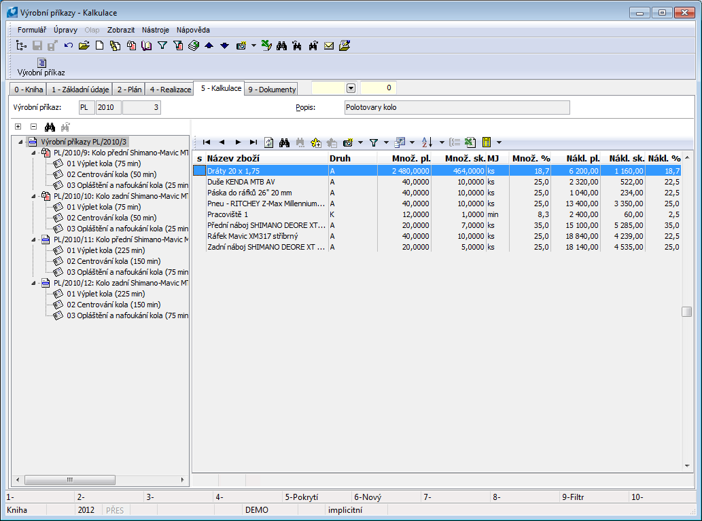Click the blue up arrow icon in toolbar
Screen dimensions: 702x521
pyautogui.click(x=209, y=45)
